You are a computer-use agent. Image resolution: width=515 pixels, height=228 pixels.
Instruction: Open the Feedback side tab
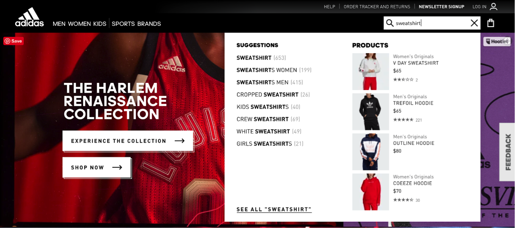tap(507, 152)
